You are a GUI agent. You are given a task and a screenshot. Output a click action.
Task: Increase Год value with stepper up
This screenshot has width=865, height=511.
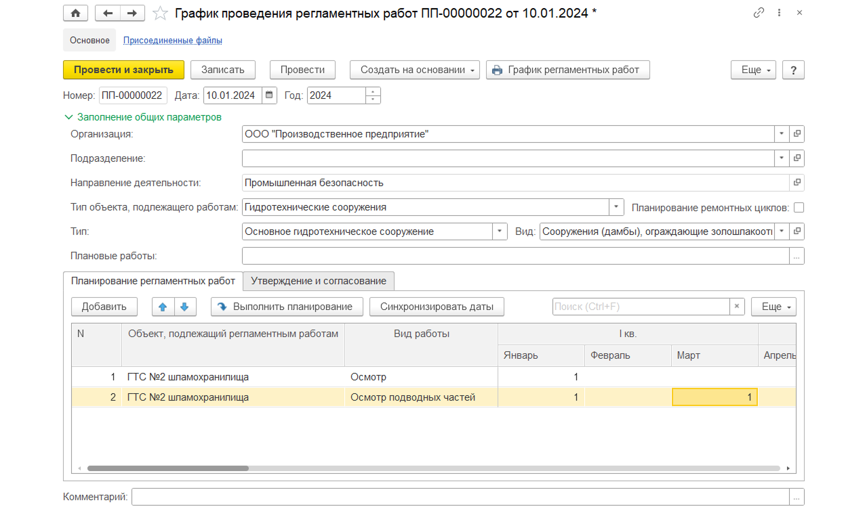point(373,91)
